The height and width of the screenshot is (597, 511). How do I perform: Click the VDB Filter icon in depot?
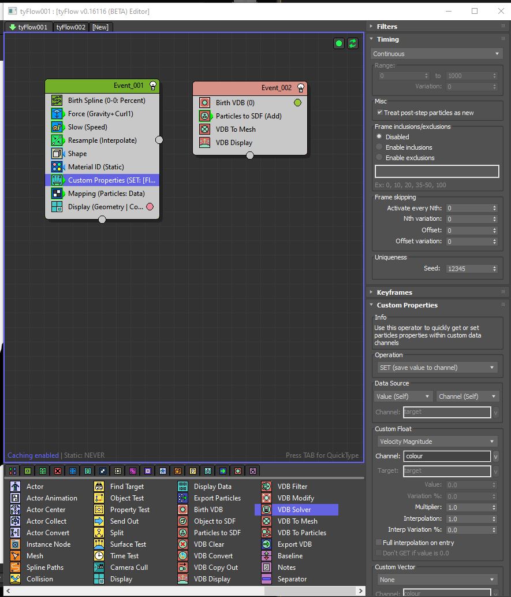click(x=266, y=487)
